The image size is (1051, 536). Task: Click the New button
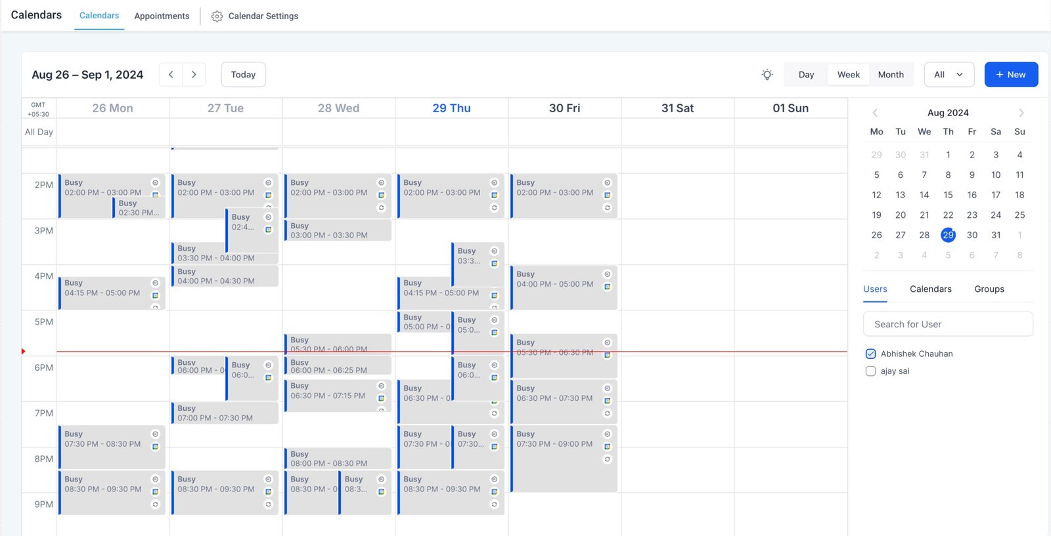[x=1010, y=75]
